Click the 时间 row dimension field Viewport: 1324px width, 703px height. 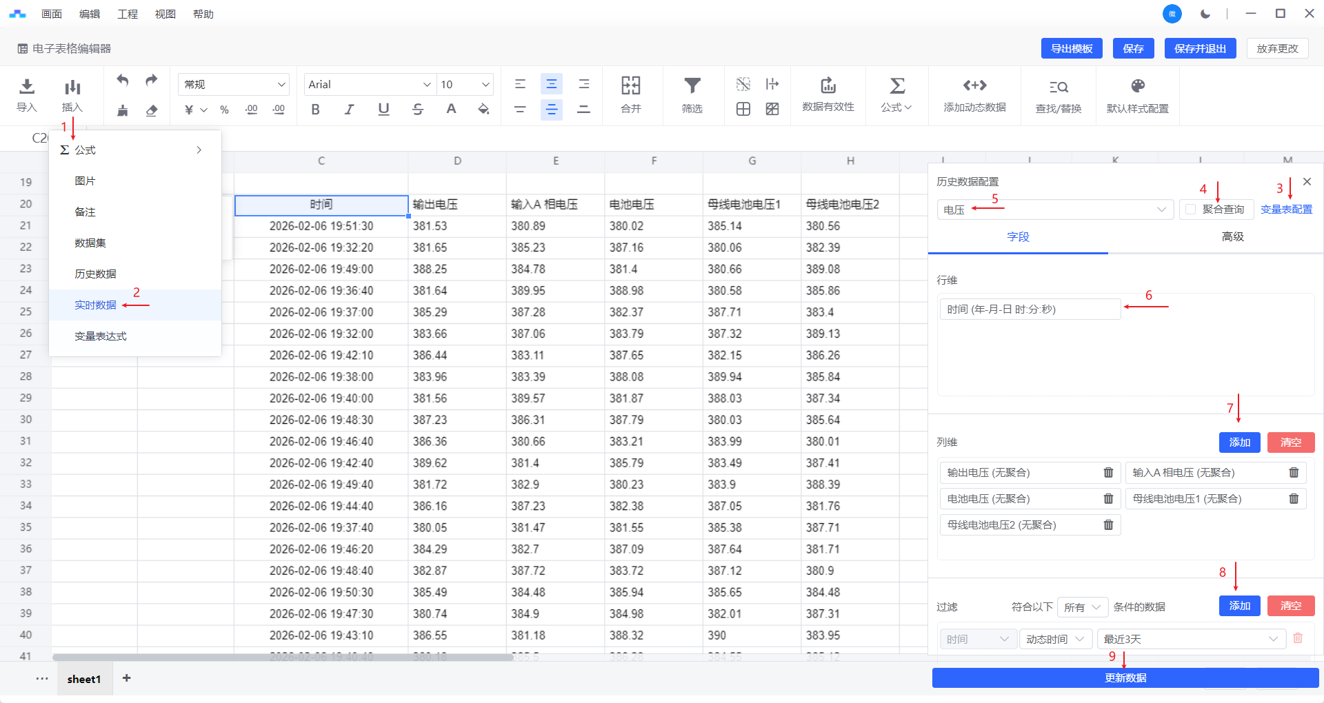point(1030,309)
